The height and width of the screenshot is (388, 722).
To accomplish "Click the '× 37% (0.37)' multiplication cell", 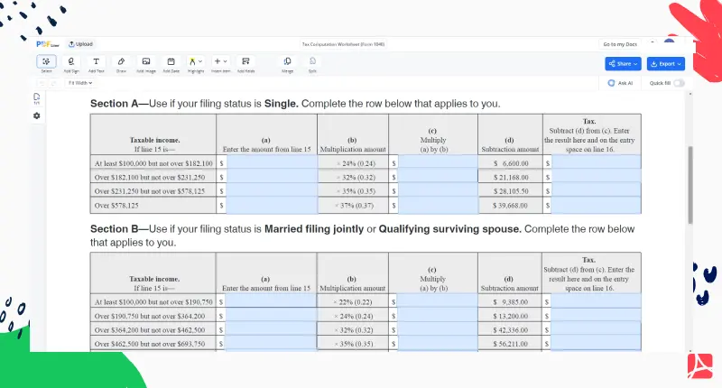I will [x=354, y=205].
